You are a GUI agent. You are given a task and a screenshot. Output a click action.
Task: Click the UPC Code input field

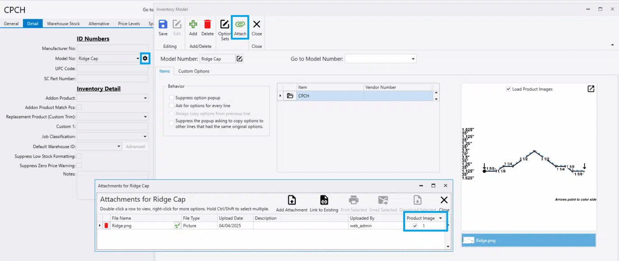pyautogui.click(x=112, y=69)
